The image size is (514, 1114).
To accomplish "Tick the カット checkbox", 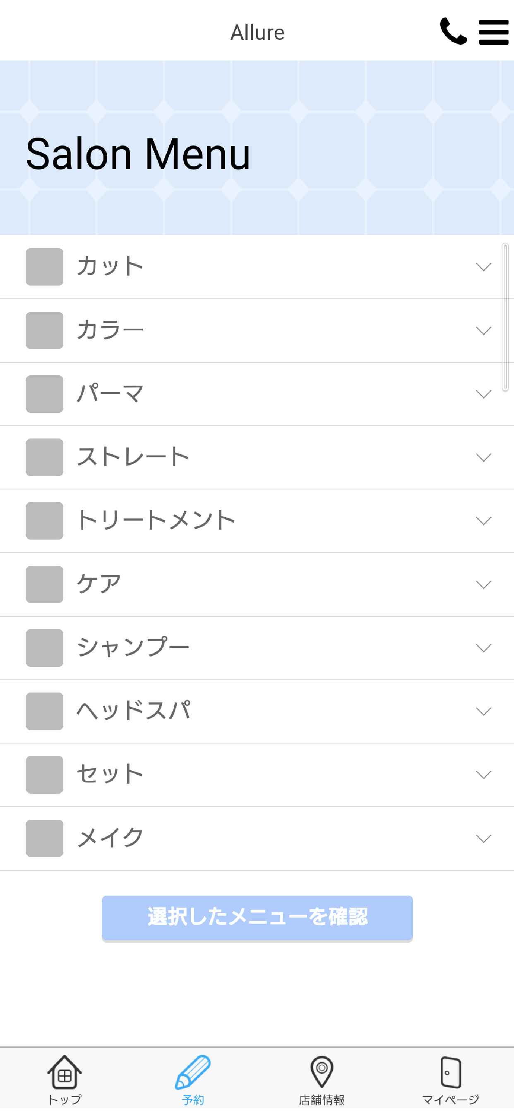I will click(45, 267).
